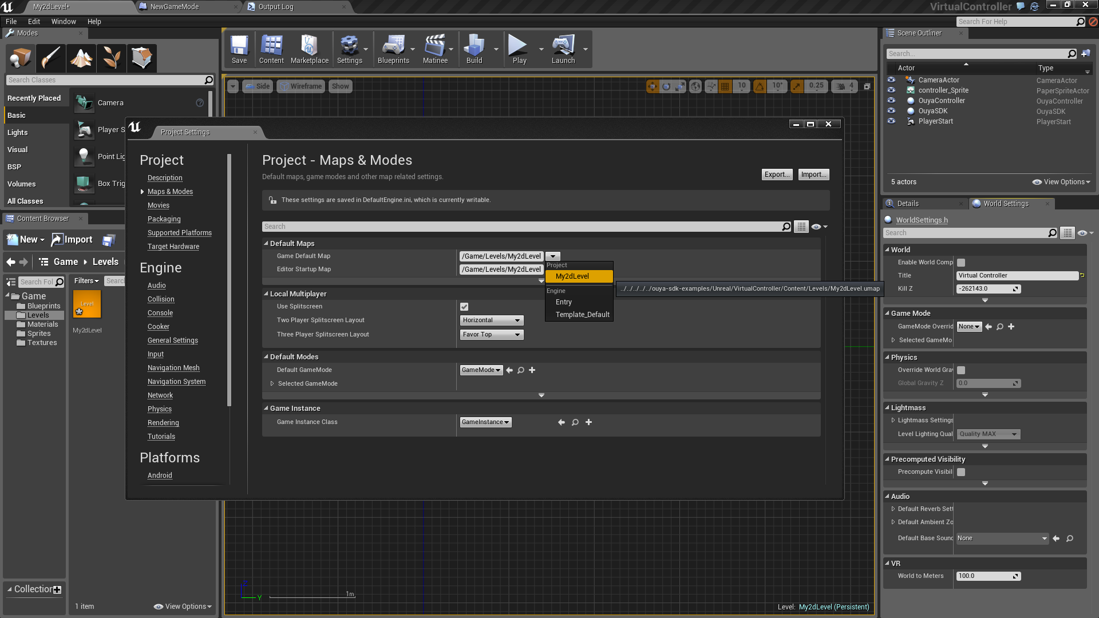This screenshot has width=1099, height=618.
Task: Select the My2dLevel asset thumbnail
Action: [87, 304]
